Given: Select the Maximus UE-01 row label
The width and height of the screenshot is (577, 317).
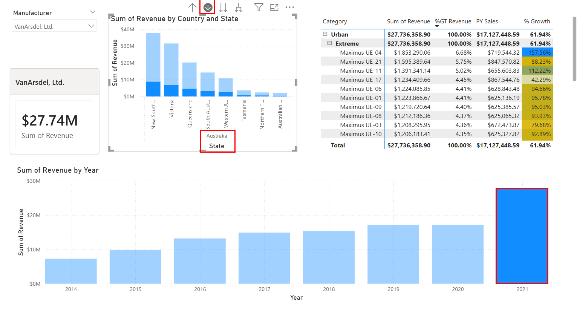Looking at the screenshot, I should coord(361,98).
